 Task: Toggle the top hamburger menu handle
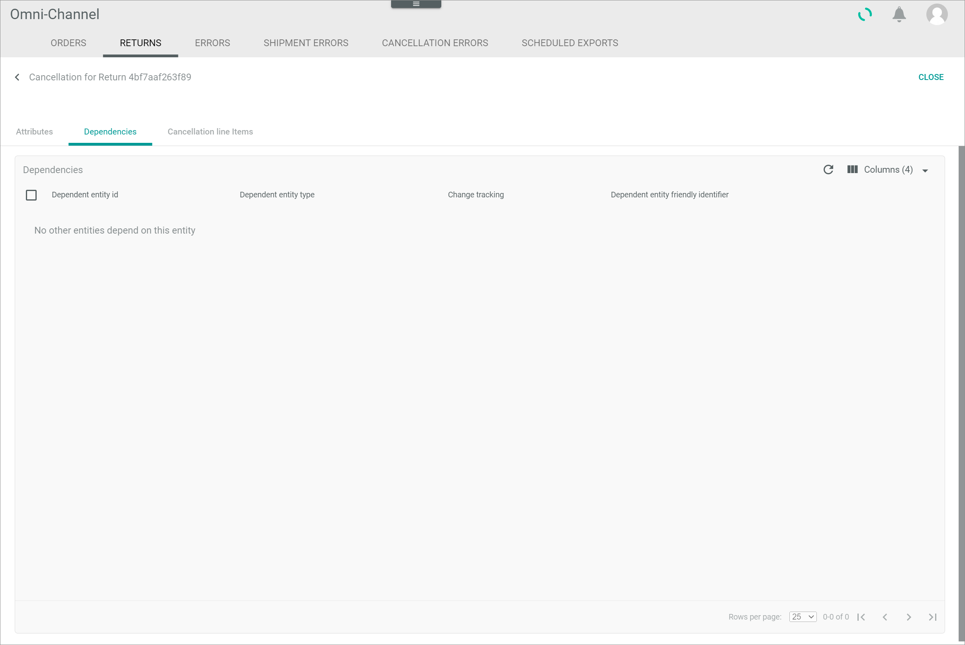(416, 4)
